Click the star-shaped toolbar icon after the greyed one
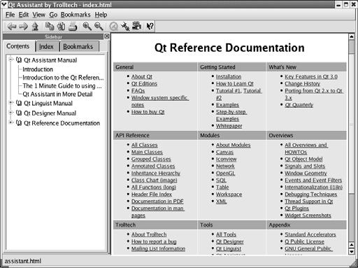The height and width of the screenshot is (268, 358). tap(125, 27)
